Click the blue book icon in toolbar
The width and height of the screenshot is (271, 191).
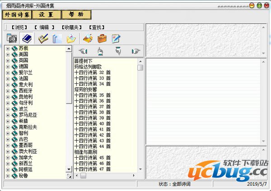pos(27,38)
